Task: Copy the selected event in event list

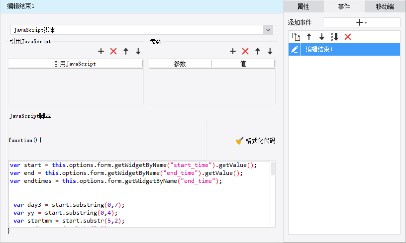Action: (x=296, y=37)
